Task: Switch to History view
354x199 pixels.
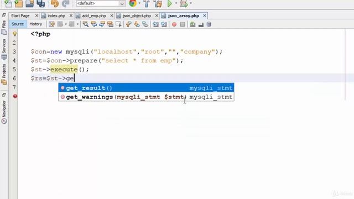Action: pos(35,24)
